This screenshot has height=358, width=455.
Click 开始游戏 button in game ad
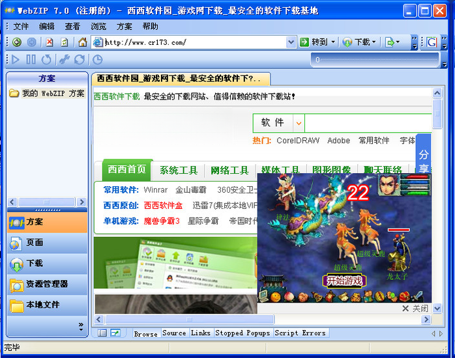[344, 281]
